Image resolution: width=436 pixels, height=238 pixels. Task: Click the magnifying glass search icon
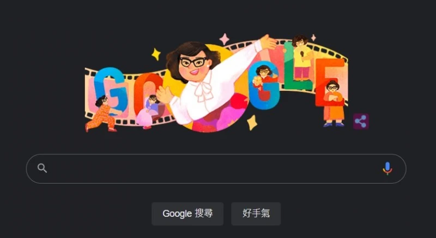click(x=42, y=168)
